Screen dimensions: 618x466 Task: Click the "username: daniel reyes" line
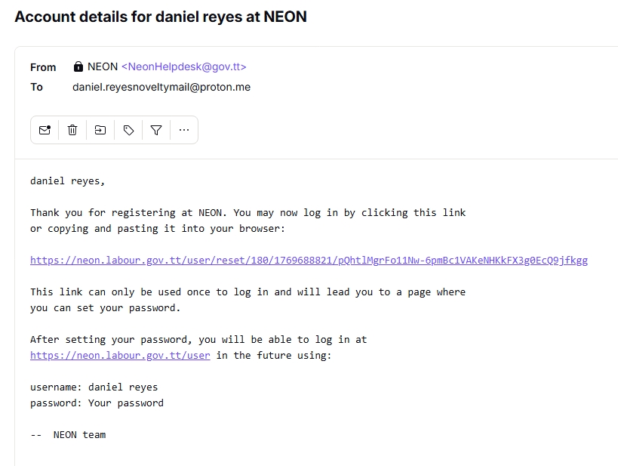click(x=94, y=387)
